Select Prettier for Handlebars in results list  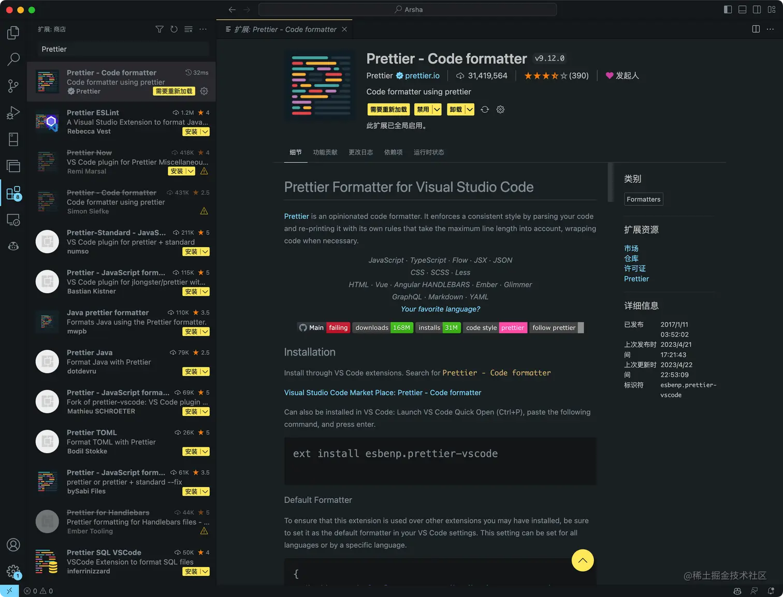pos(121,521)
